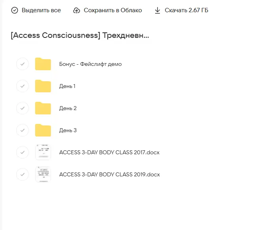Screen dimensions: 257x230
Task: Check the circle beside День 2
Action: coord(23,108)
